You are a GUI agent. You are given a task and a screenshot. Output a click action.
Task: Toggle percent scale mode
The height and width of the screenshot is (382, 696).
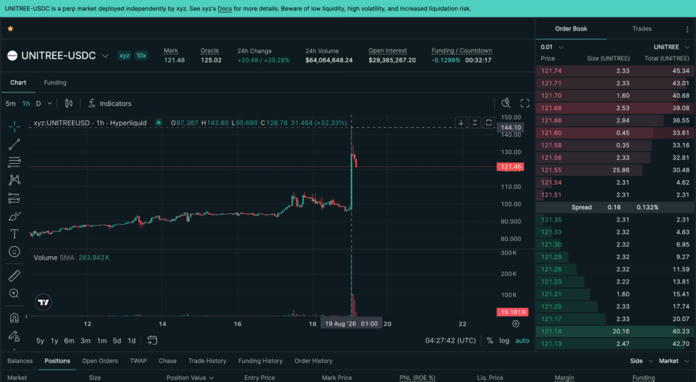[489, 341]
